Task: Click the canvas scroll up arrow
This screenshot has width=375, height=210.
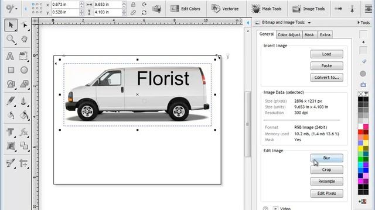Action: (x=248, y=31)
